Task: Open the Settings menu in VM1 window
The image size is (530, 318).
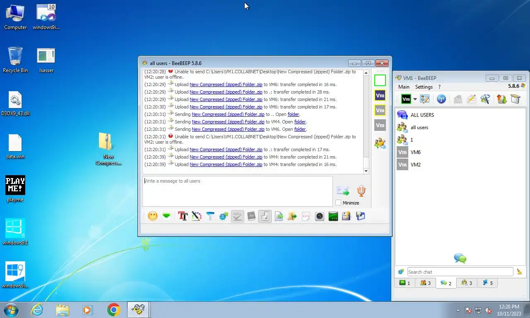Action: tap(424, 87)
